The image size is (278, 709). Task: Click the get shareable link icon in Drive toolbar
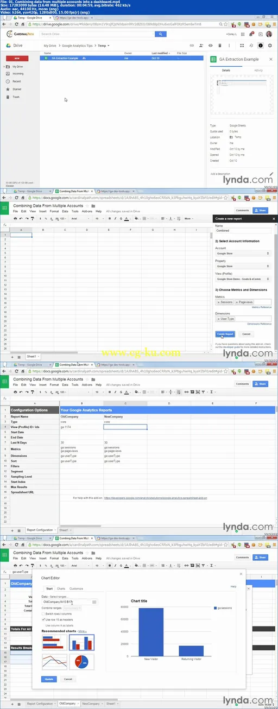click(192, 46)
